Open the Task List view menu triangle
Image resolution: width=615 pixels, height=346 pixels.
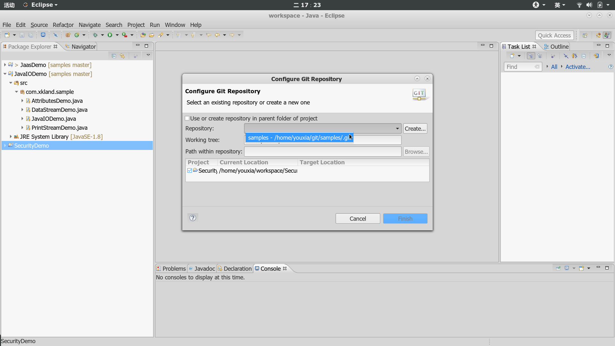(x=609, y=55)
